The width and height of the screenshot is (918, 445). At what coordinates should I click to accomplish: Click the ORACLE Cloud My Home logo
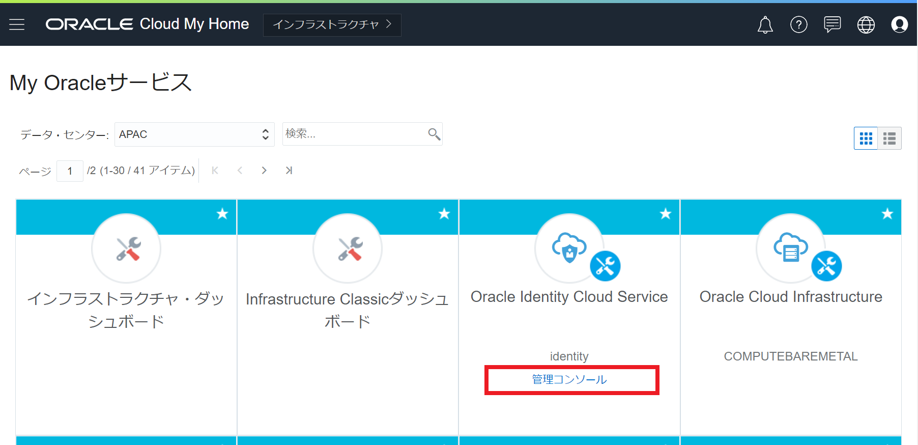[147, 24]
